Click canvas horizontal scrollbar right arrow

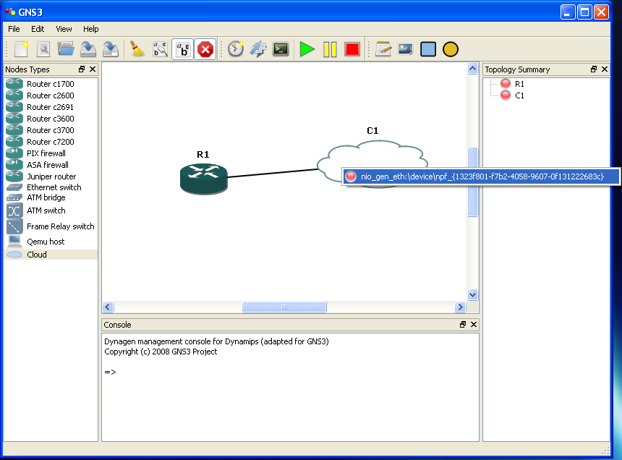pos(460,307)
